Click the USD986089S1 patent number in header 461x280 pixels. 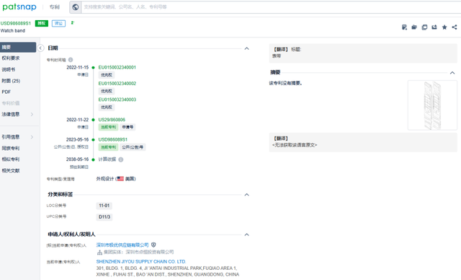pos(16,23)
